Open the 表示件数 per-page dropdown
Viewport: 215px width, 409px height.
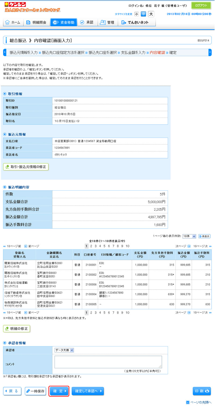pos(189,236)
